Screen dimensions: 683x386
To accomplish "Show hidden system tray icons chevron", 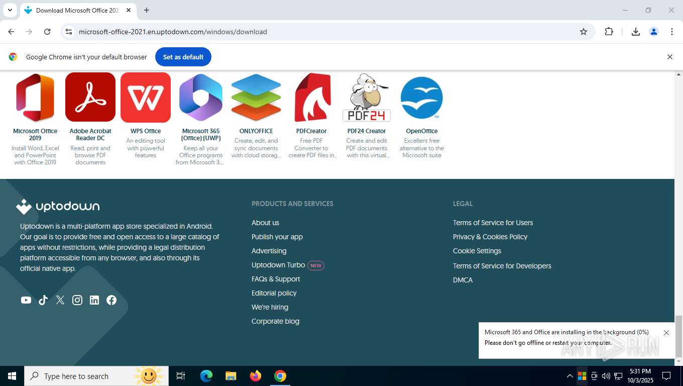I will tap(570, 376).
